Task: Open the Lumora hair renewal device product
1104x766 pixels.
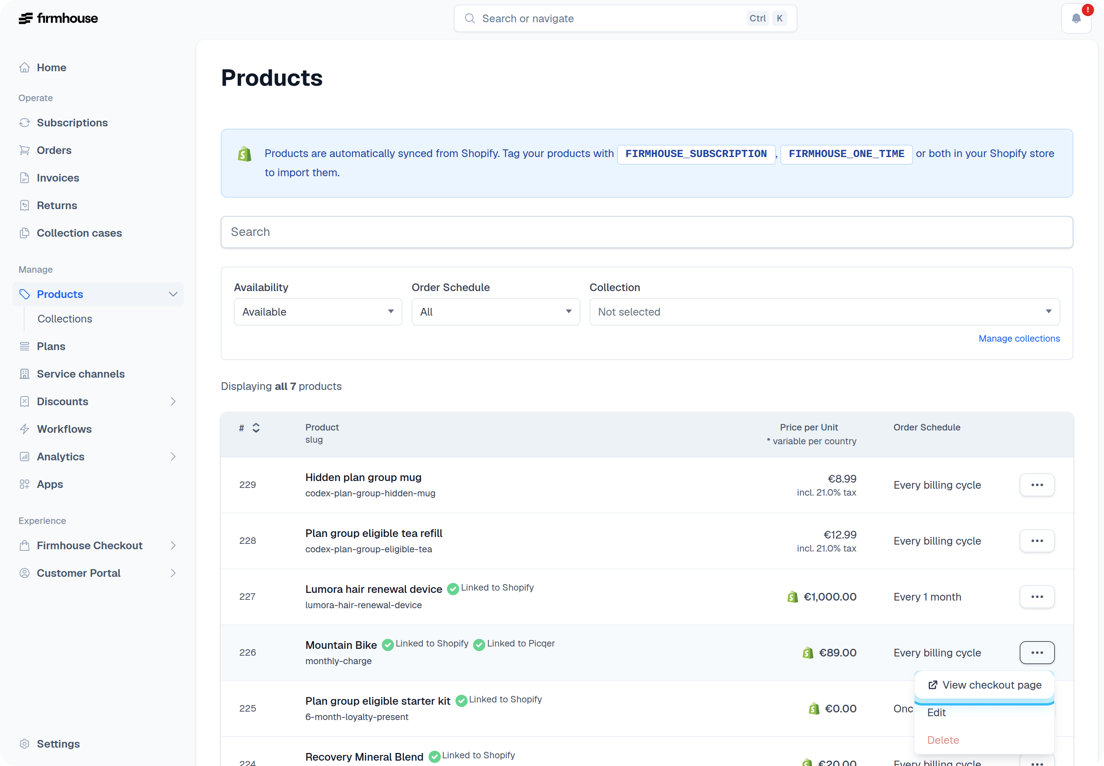Action: [374, 589]
